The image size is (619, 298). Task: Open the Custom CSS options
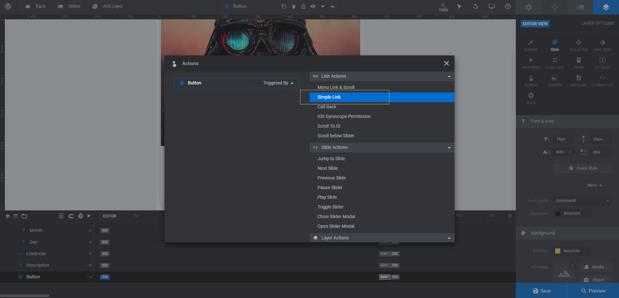602,81
